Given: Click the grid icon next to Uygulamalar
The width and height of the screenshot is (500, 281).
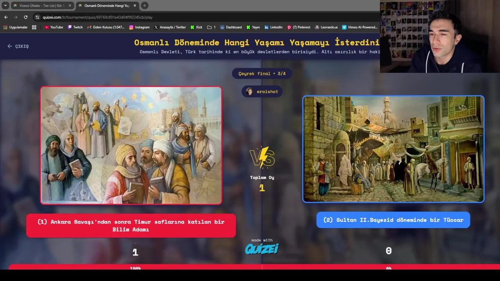Looking at the screenshot, I should pos(34,27).
